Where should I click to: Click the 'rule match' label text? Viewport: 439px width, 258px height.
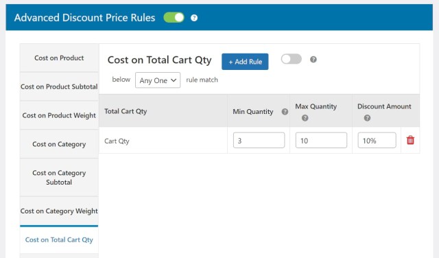(202, 80)
